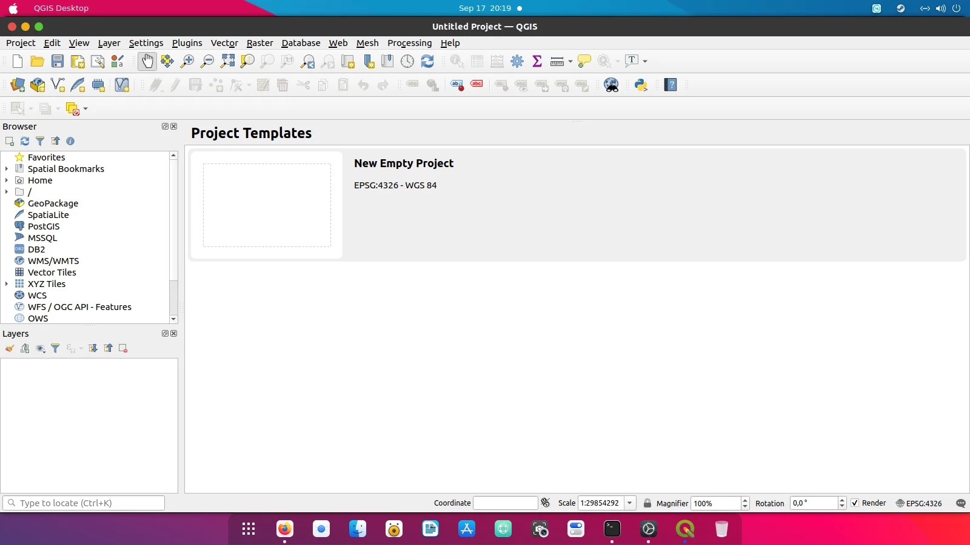Toggle the Render checkbox
Screen dimensions: 970x545
tap(855, 503)
